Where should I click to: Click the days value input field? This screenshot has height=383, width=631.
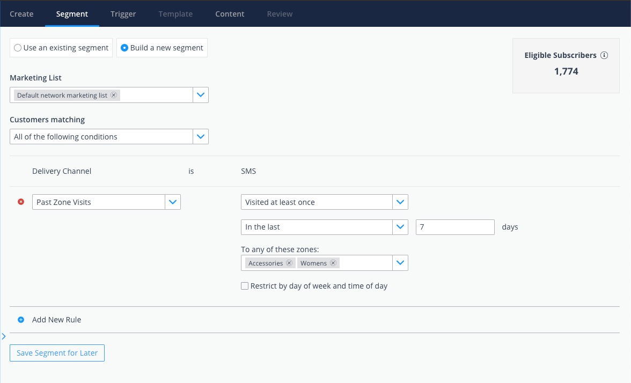coord(455,227)
